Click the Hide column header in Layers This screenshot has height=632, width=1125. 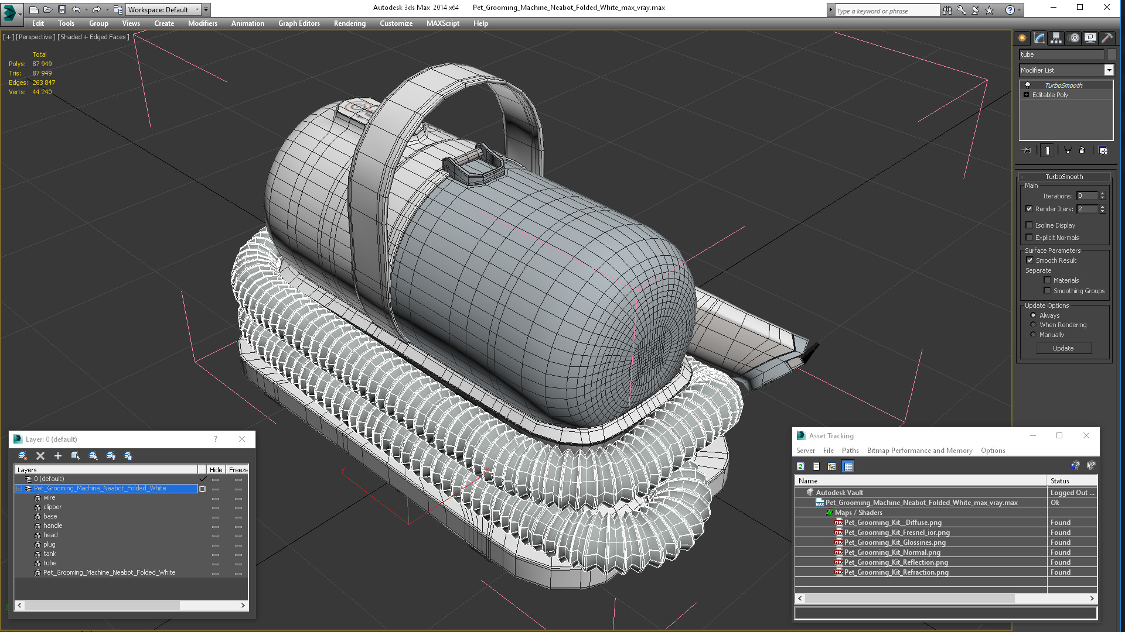216,470
